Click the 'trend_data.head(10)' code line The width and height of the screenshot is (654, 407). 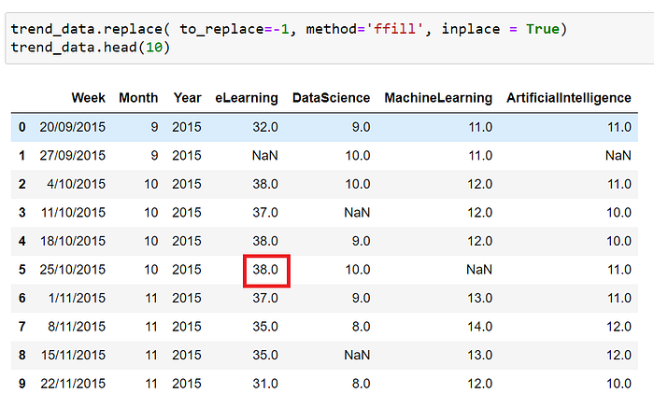[91, 48]
